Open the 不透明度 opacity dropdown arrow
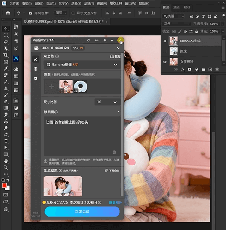Viewport: 226px width, 230px height. tap(223, 24)
